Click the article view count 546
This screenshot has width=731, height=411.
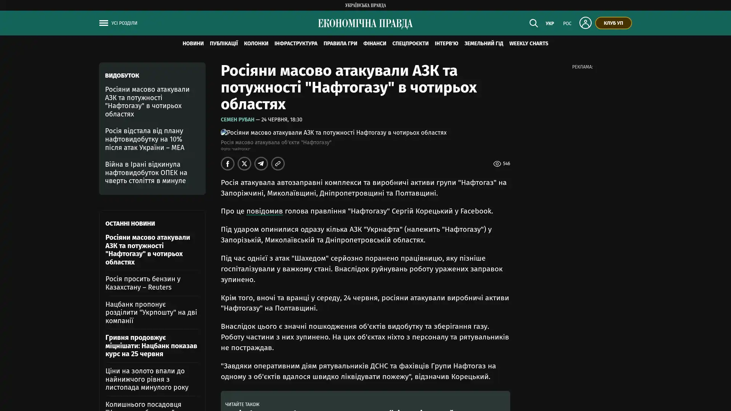(x=502, y=164)
